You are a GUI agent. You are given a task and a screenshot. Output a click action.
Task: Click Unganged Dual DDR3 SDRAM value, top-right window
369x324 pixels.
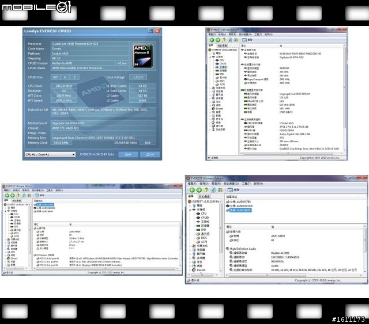coord(295,94)
